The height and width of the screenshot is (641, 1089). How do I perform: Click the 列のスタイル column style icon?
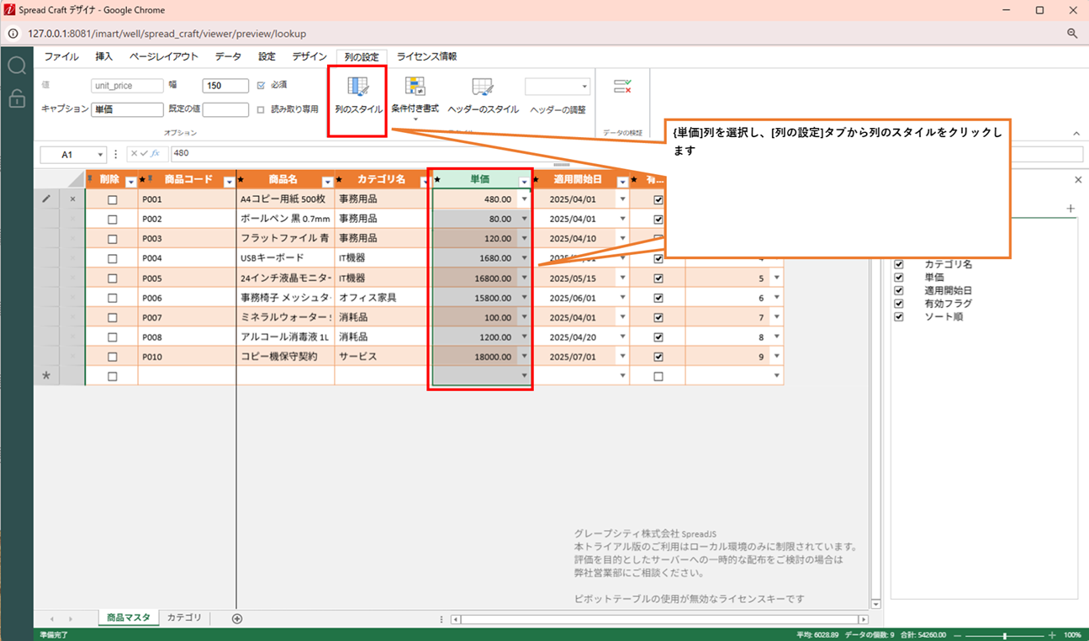(358, 87)
